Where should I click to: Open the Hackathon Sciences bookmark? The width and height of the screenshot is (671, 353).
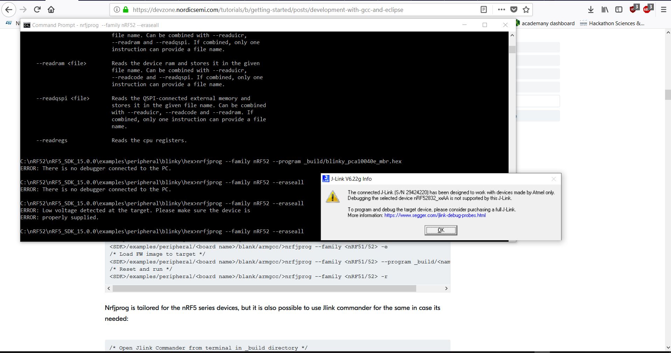coord(612,23)
